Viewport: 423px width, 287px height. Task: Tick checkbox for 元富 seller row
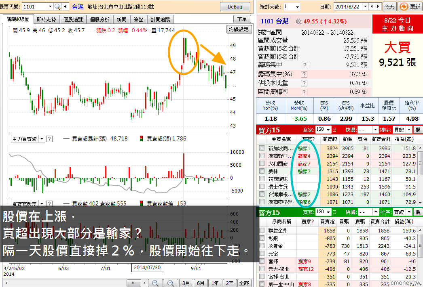coord(262,253)
